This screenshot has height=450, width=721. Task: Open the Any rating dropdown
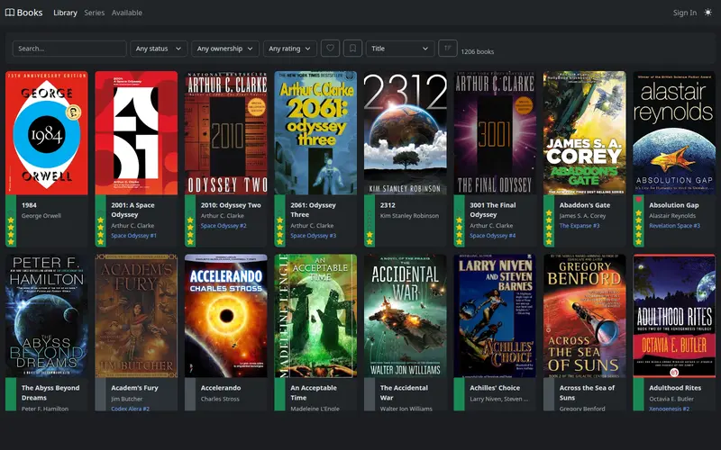tap(289, 49)
